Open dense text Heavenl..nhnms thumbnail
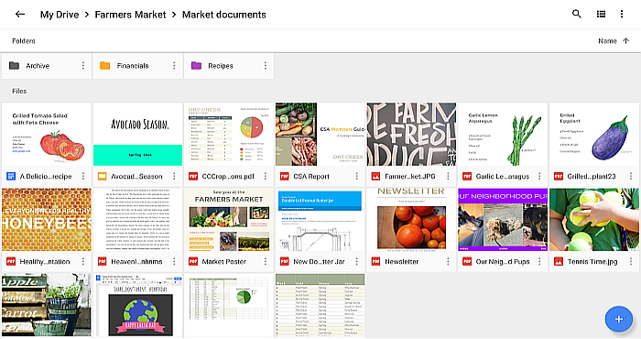 coord(137,220)
